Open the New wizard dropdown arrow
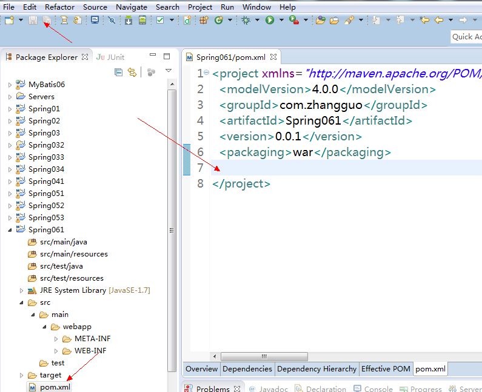Viewport: 482px width, 392px height. pos(21,20)
